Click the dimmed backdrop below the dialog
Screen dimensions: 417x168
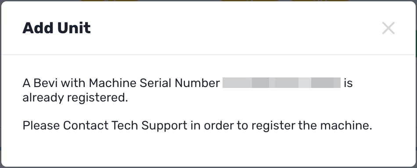pyautogui.click(x=208, y=167)
